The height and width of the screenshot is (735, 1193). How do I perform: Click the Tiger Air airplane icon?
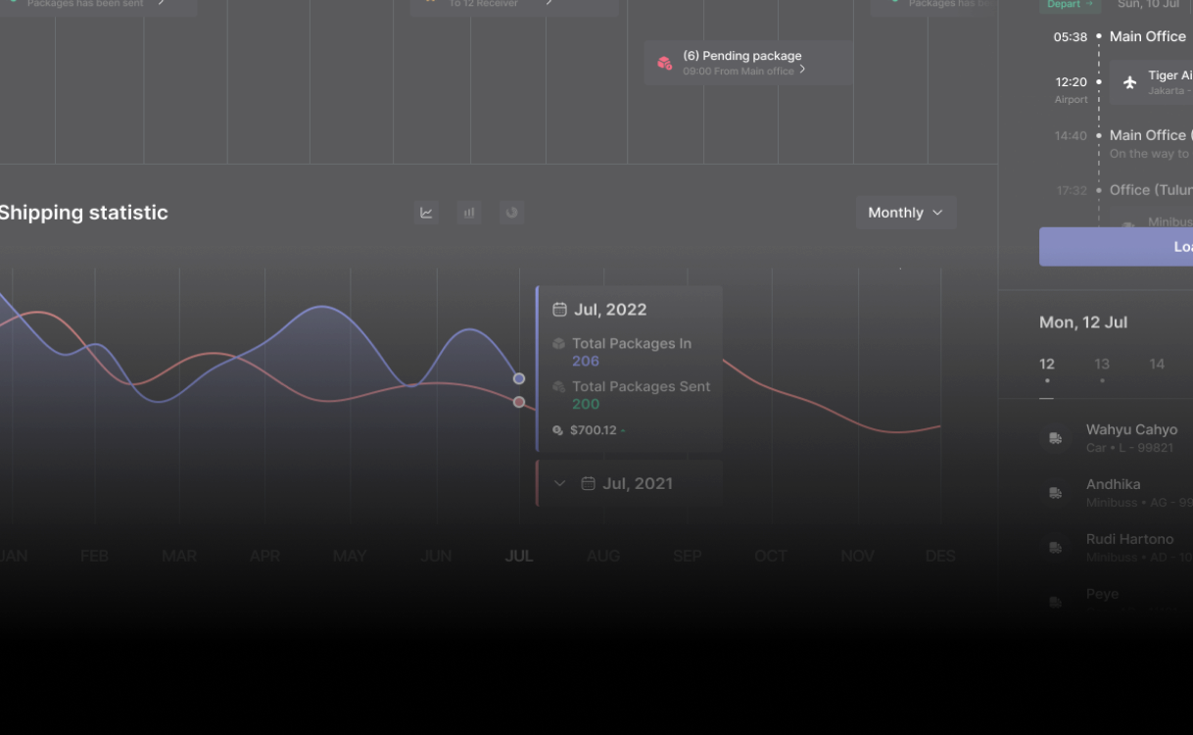(x=1129, y=82)
